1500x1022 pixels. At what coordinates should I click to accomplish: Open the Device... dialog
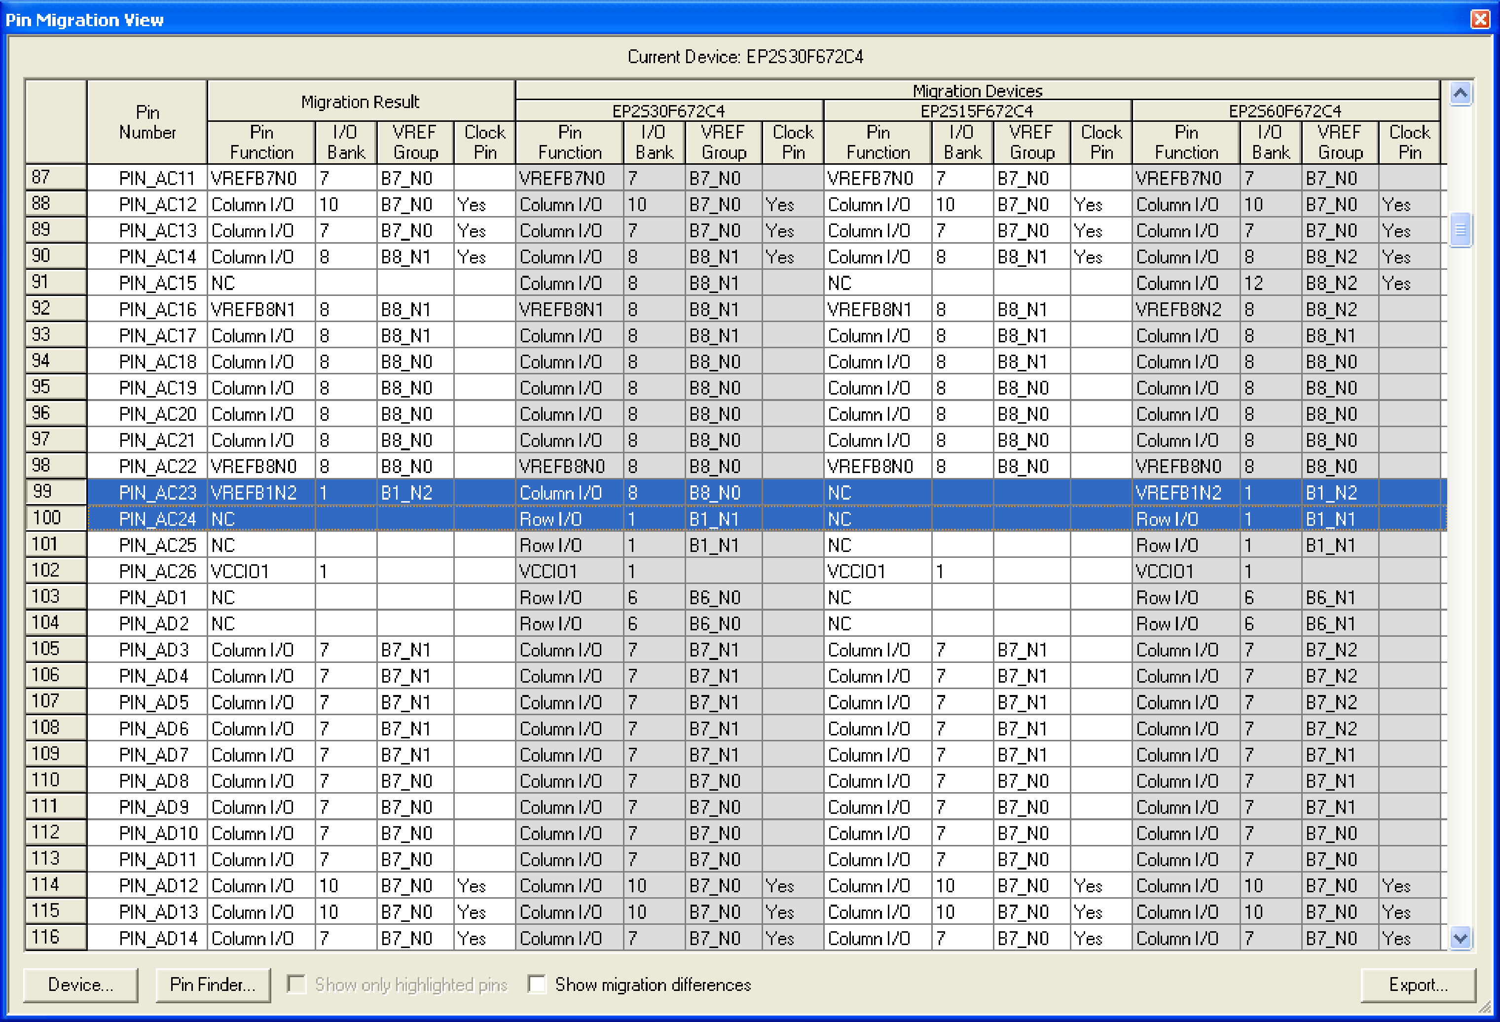(x=81, y=985)
